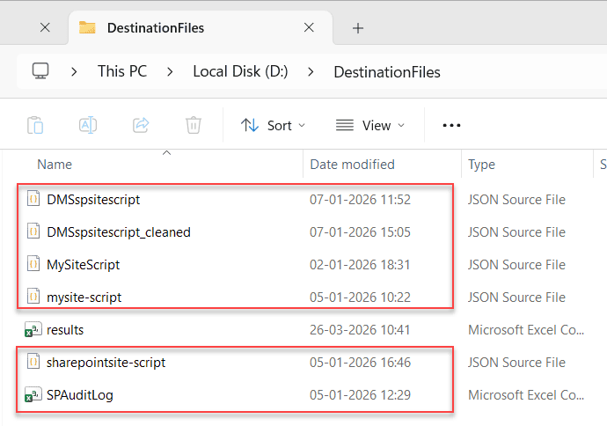The image size is (607, 426).
Task: Click date 07-01-2026 11:52
Action: click(x=360, y=200)
